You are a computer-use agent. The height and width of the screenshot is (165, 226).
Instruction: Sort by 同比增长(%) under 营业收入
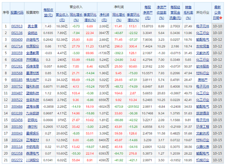coord(76,17)
